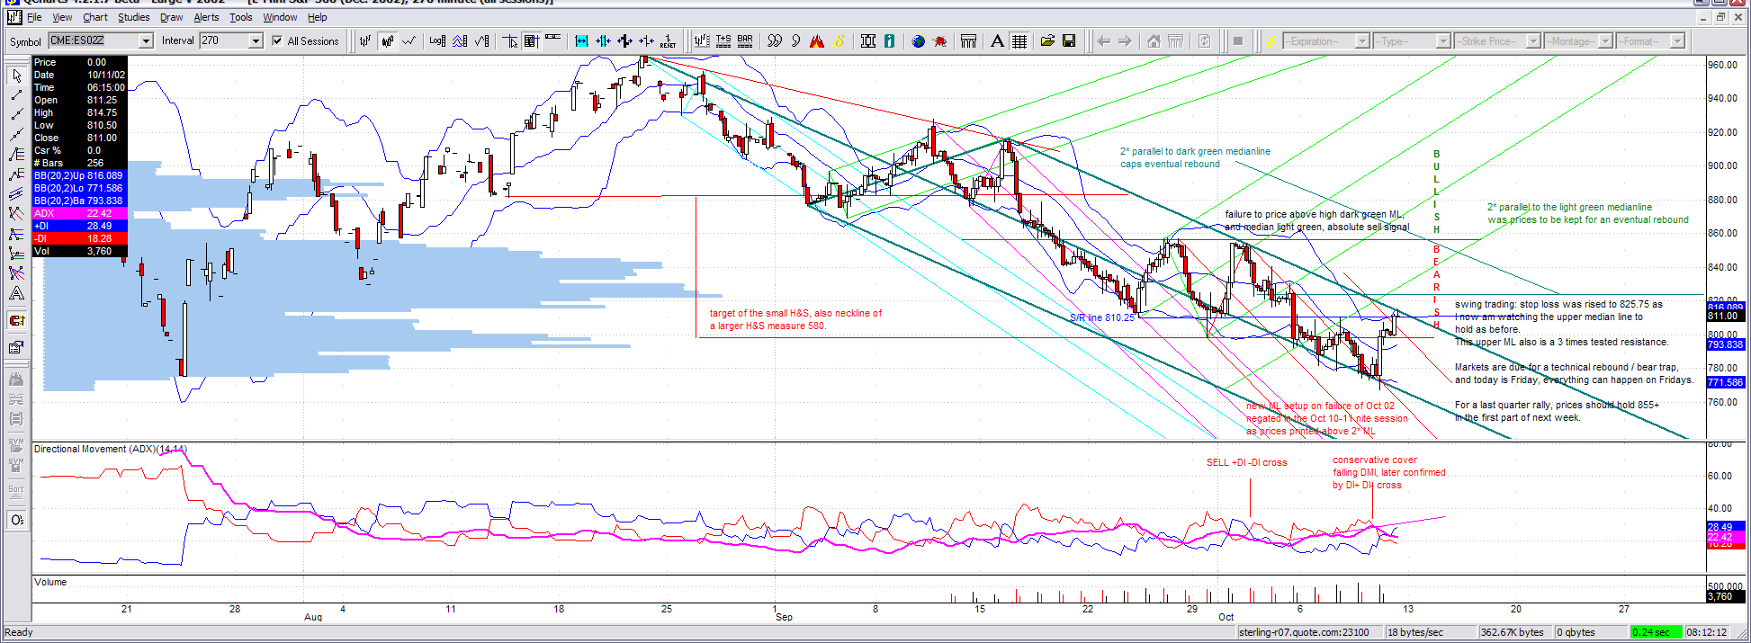Click the ADX value row in data panel
The height and width of the screenshot is (643, 1751).
79,213
